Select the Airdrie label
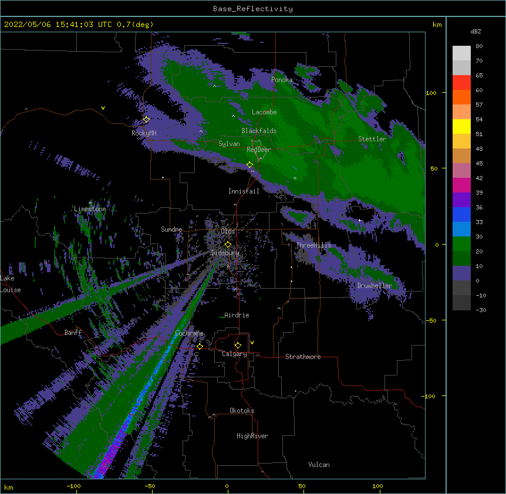 click(237, 315)
